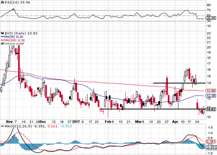217x155 pixels.
Task: Click the MA(200) 12.98 legend text
Action: pos(14,40)
